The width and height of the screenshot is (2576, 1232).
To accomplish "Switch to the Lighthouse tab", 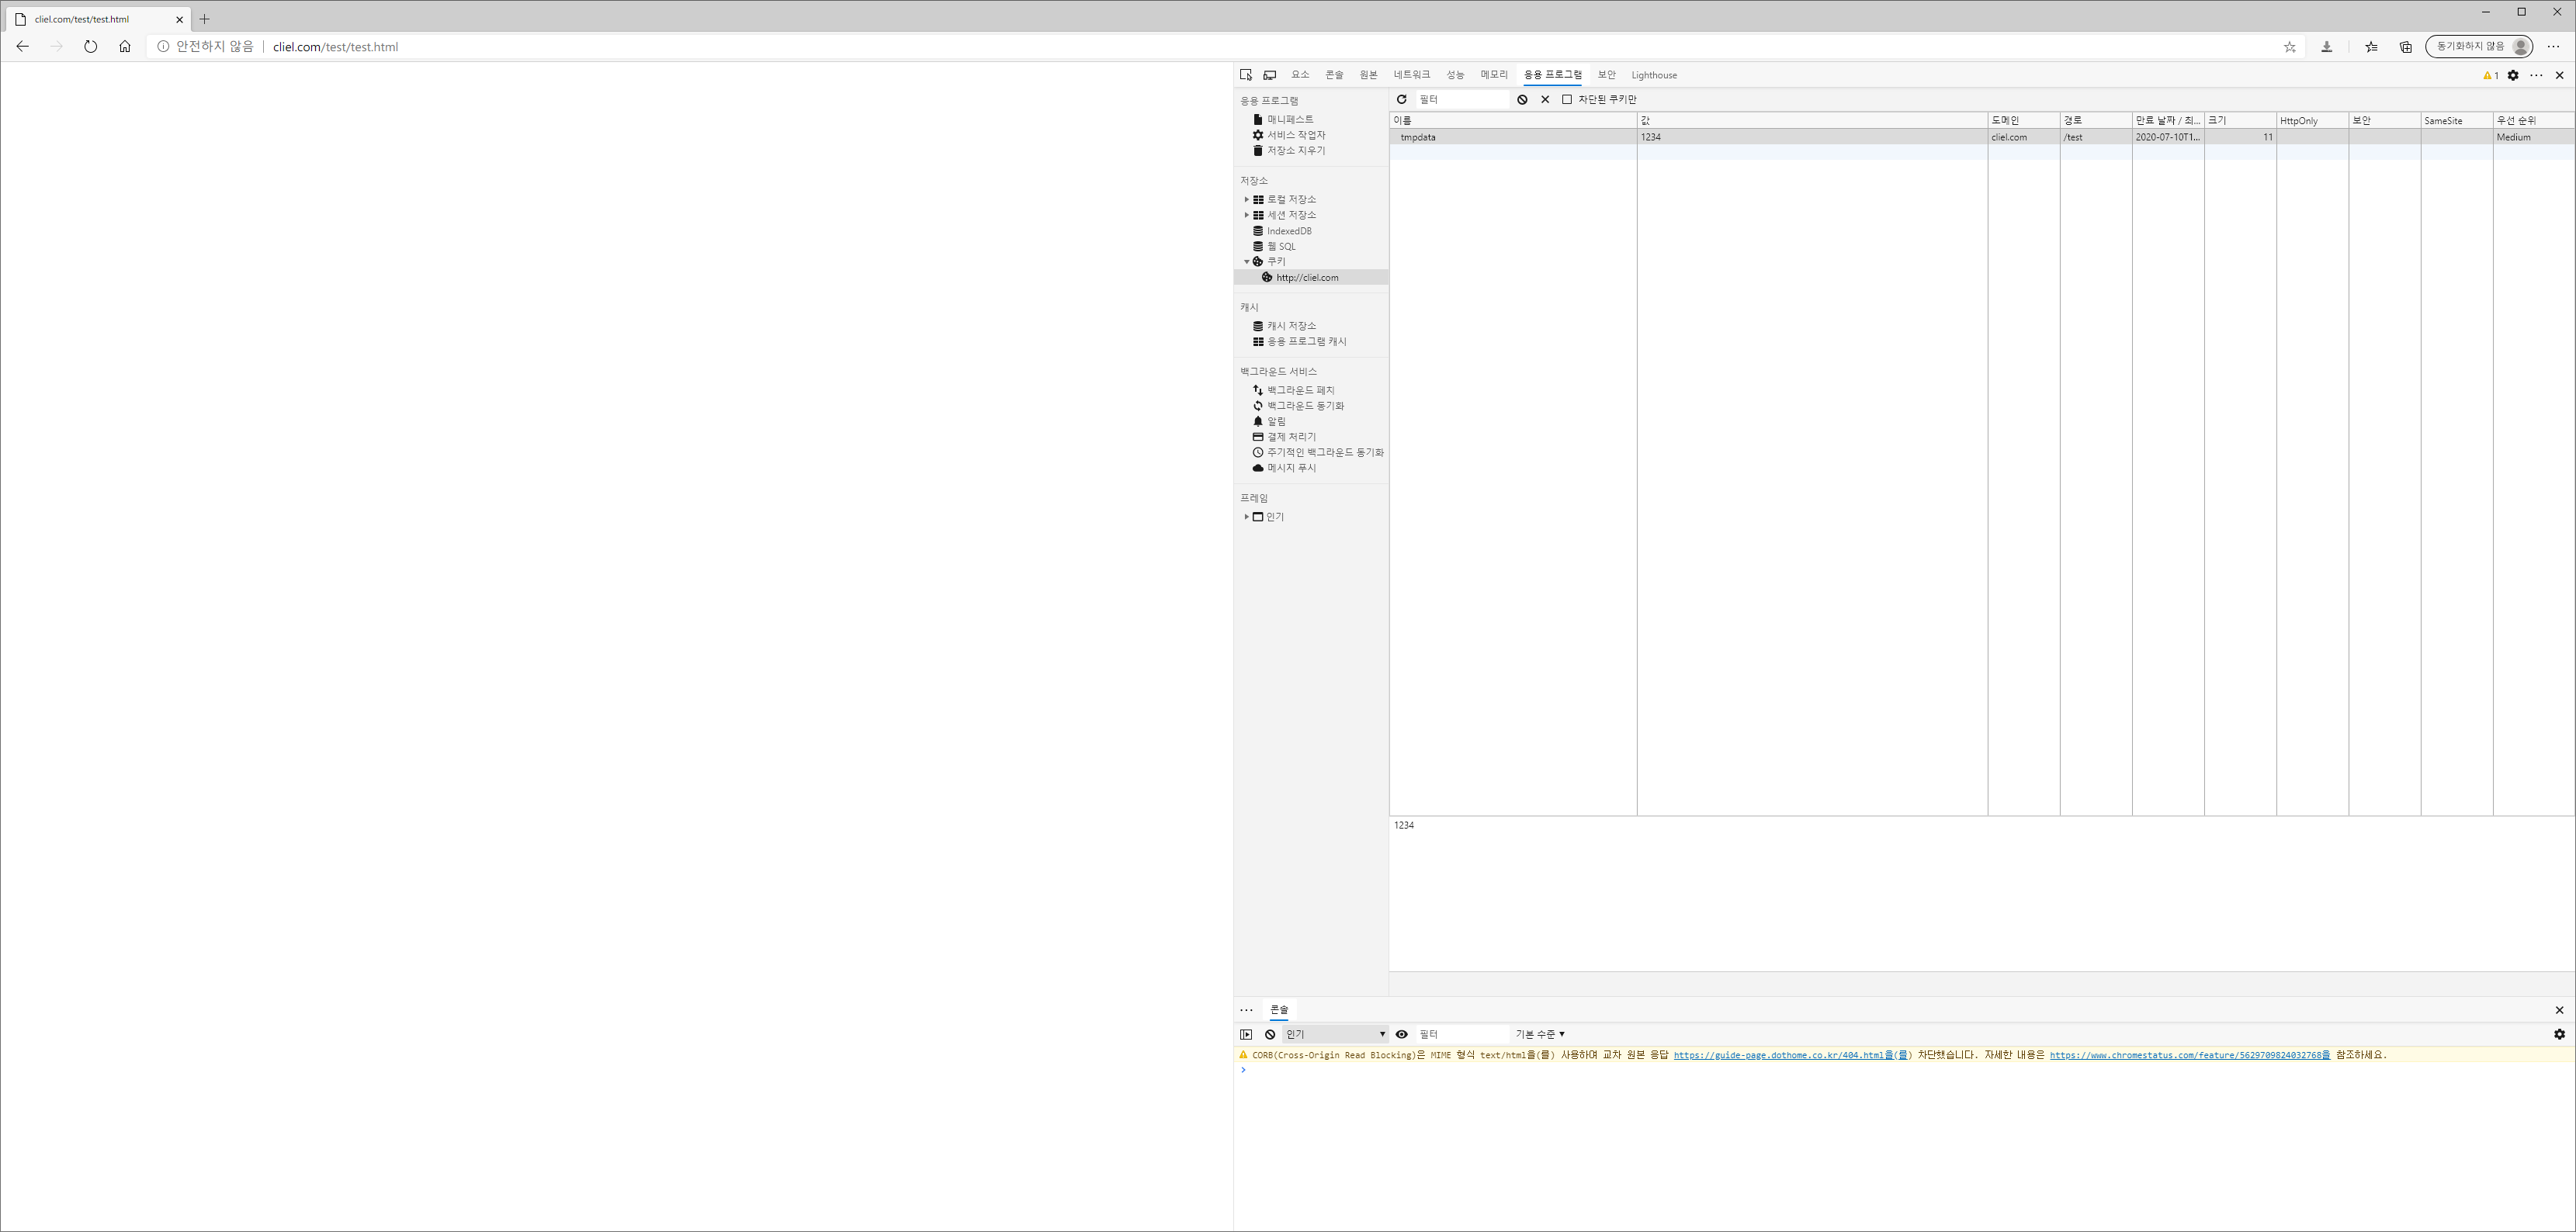I will [1653, 75].
